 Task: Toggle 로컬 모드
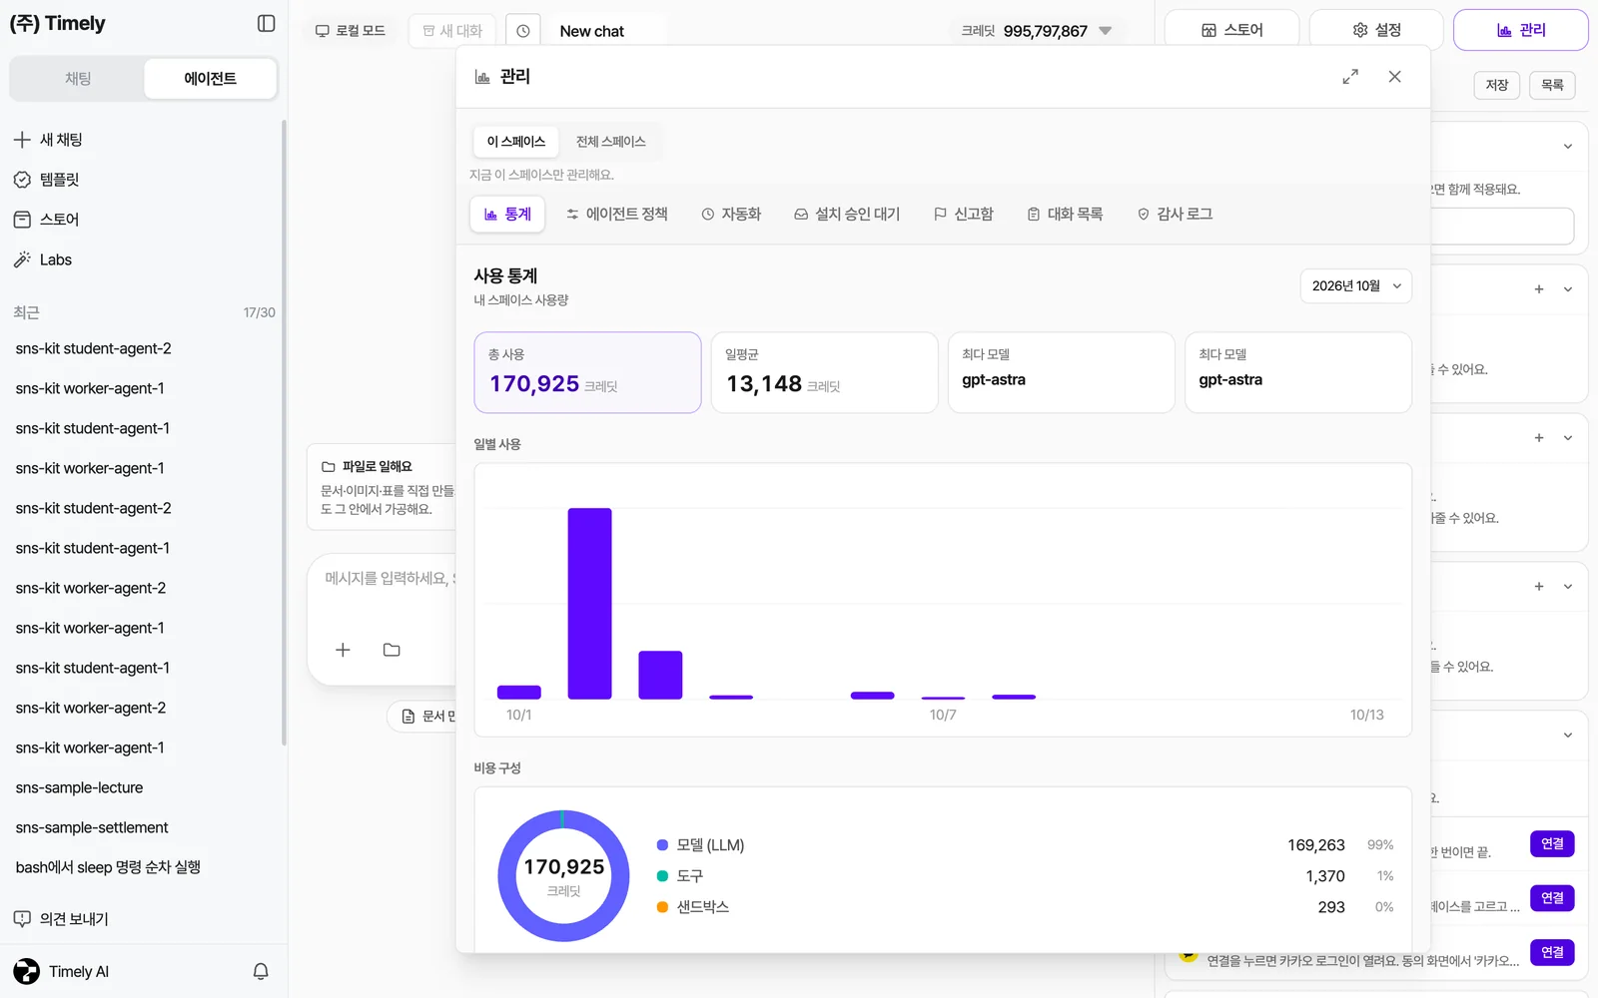350,31
